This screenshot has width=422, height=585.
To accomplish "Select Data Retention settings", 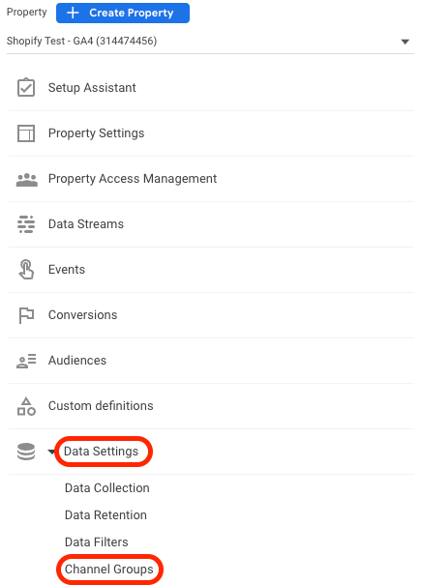I will 105,514.
